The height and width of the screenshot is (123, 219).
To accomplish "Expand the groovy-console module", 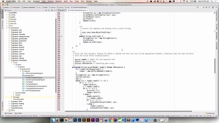I will coord(9,34).
